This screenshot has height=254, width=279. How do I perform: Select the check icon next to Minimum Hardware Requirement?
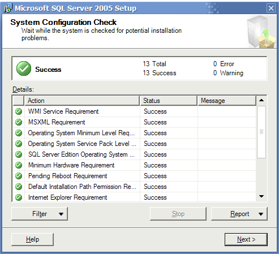[x=19, y=165]
